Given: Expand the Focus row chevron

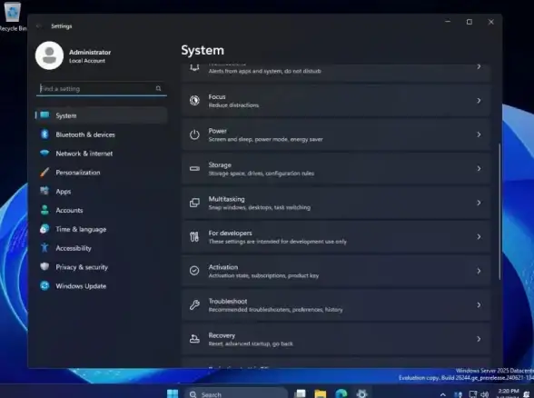Looking at the screenshot, I should click(x=479, y=101).
